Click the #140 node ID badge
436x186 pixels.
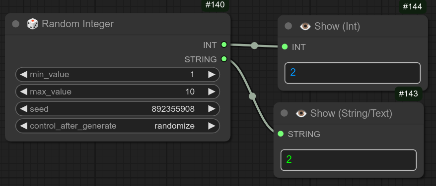[x=215, y=5]
